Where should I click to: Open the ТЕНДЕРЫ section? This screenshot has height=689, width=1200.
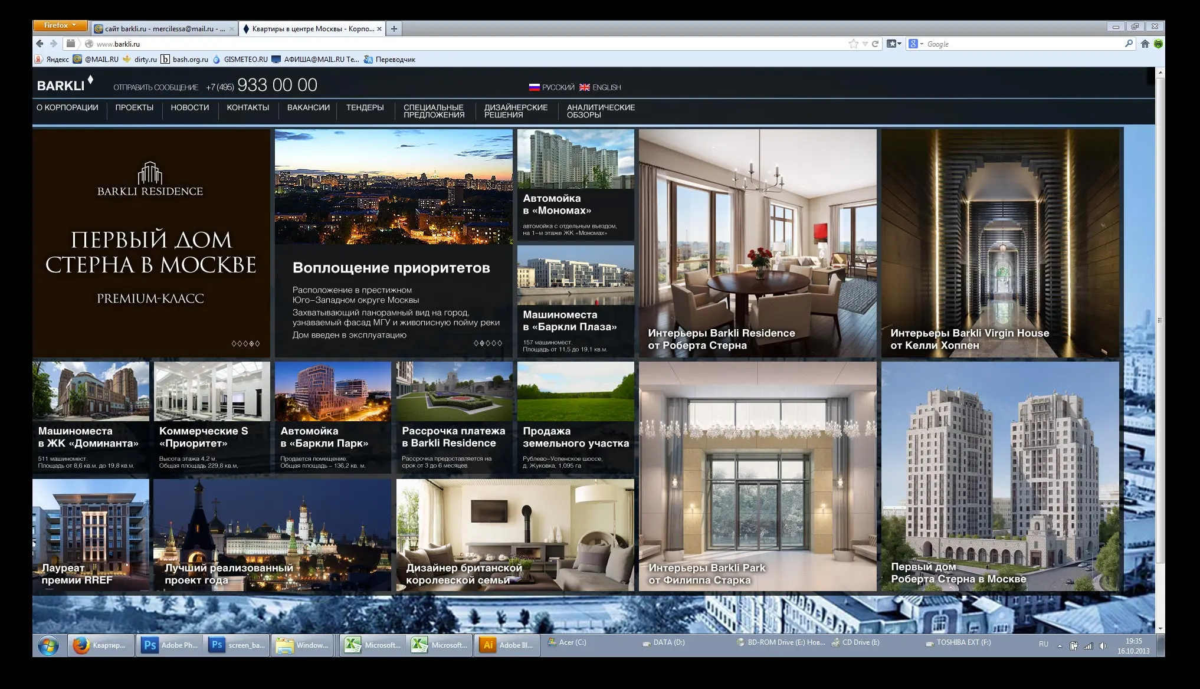click(x=365, y=108)
